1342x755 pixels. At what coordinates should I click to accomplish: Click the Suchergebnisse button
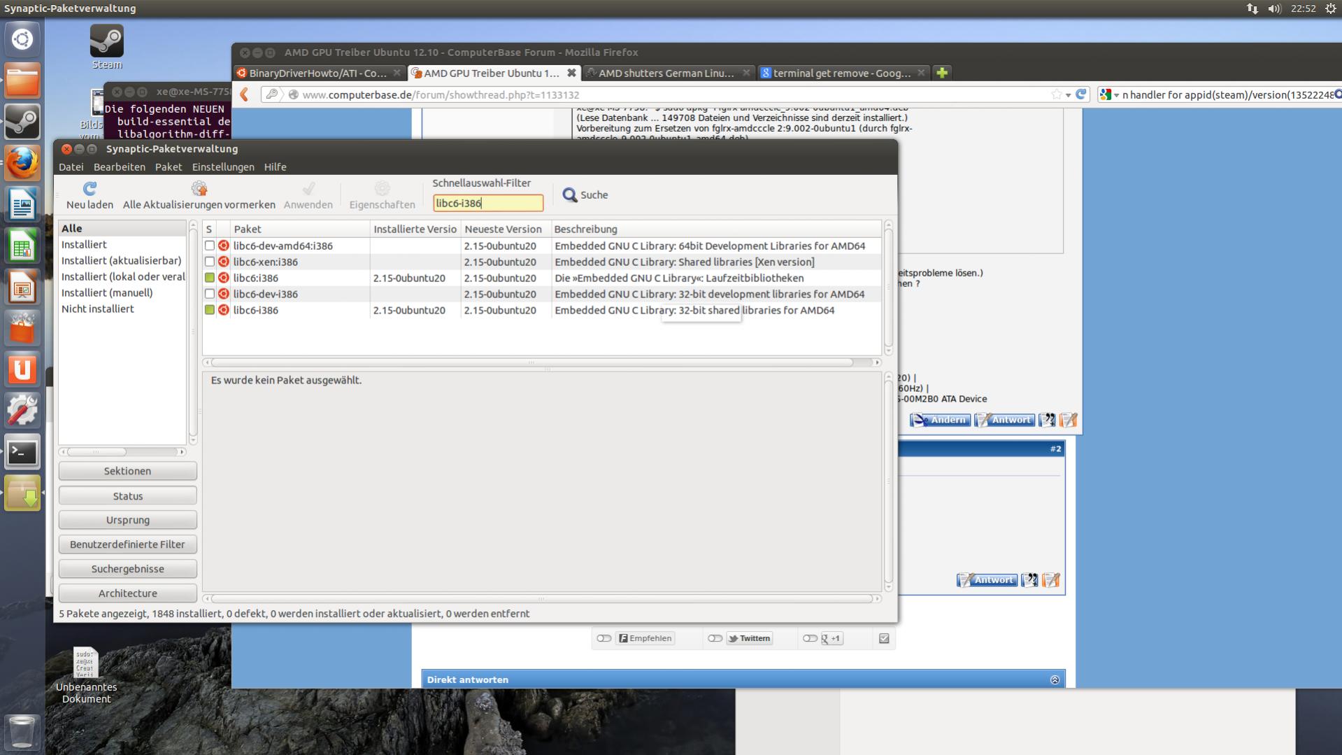click(127, 569)
